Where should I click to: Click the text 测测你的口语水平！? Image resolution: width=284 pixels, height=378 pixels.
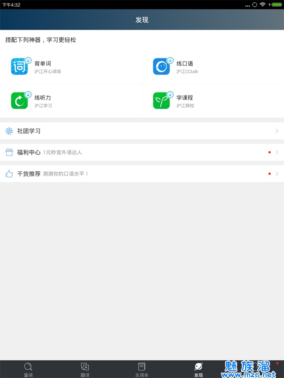(66, 174)
